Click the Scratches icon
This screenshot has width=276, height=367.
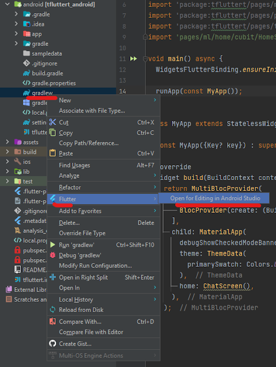9,299
